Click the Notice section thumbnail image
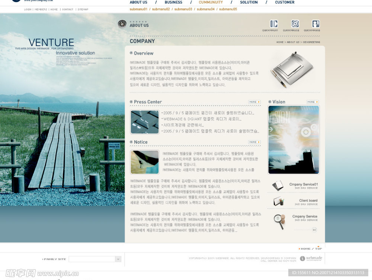Image resolution: width=372 pixels, height=280 pixels. (x=144, y=162)
